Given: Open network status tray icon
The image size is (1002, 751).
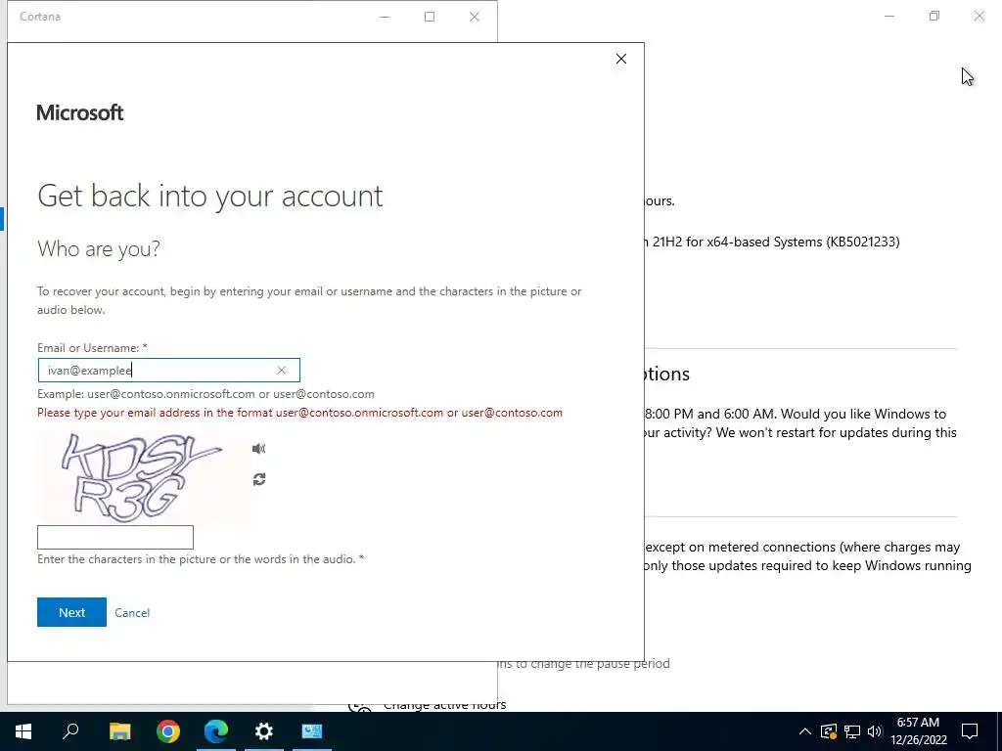Looking at the screenshot, I should 852,731.
